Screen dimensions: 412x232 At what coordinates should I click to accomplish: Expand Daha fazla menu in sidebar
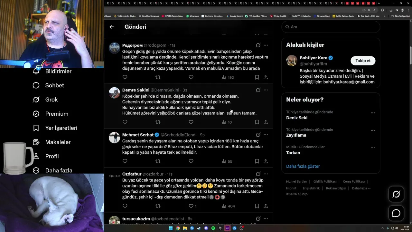[x=52, y=170]
